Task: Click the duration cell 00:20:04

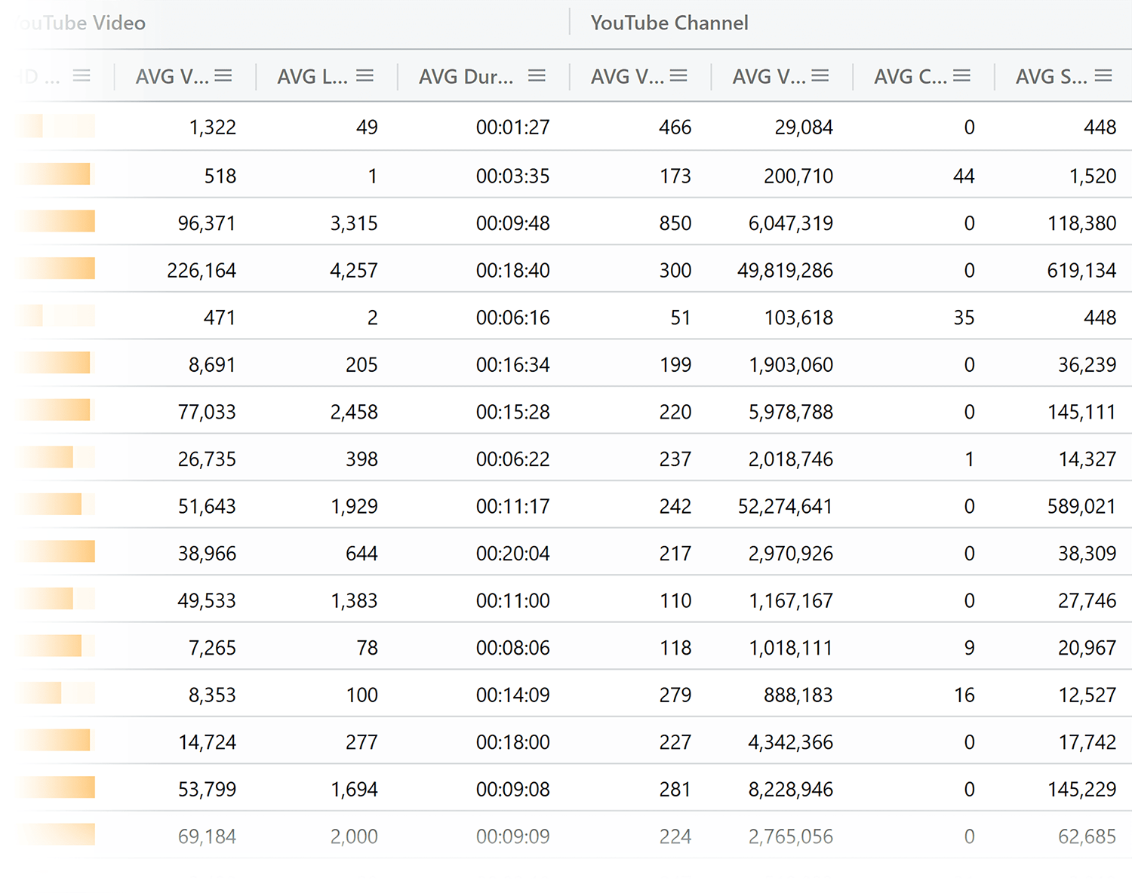Action: coord(512,554)
